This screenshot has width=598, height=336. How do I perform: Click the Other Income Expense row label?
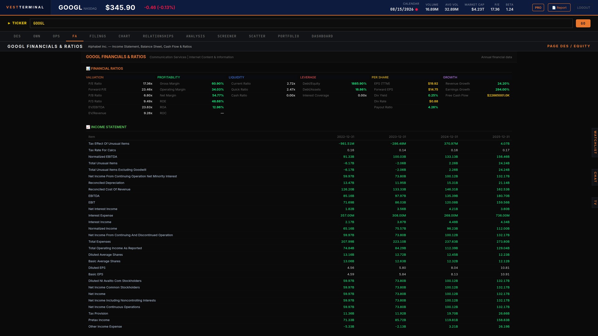(x=105, y=327)
